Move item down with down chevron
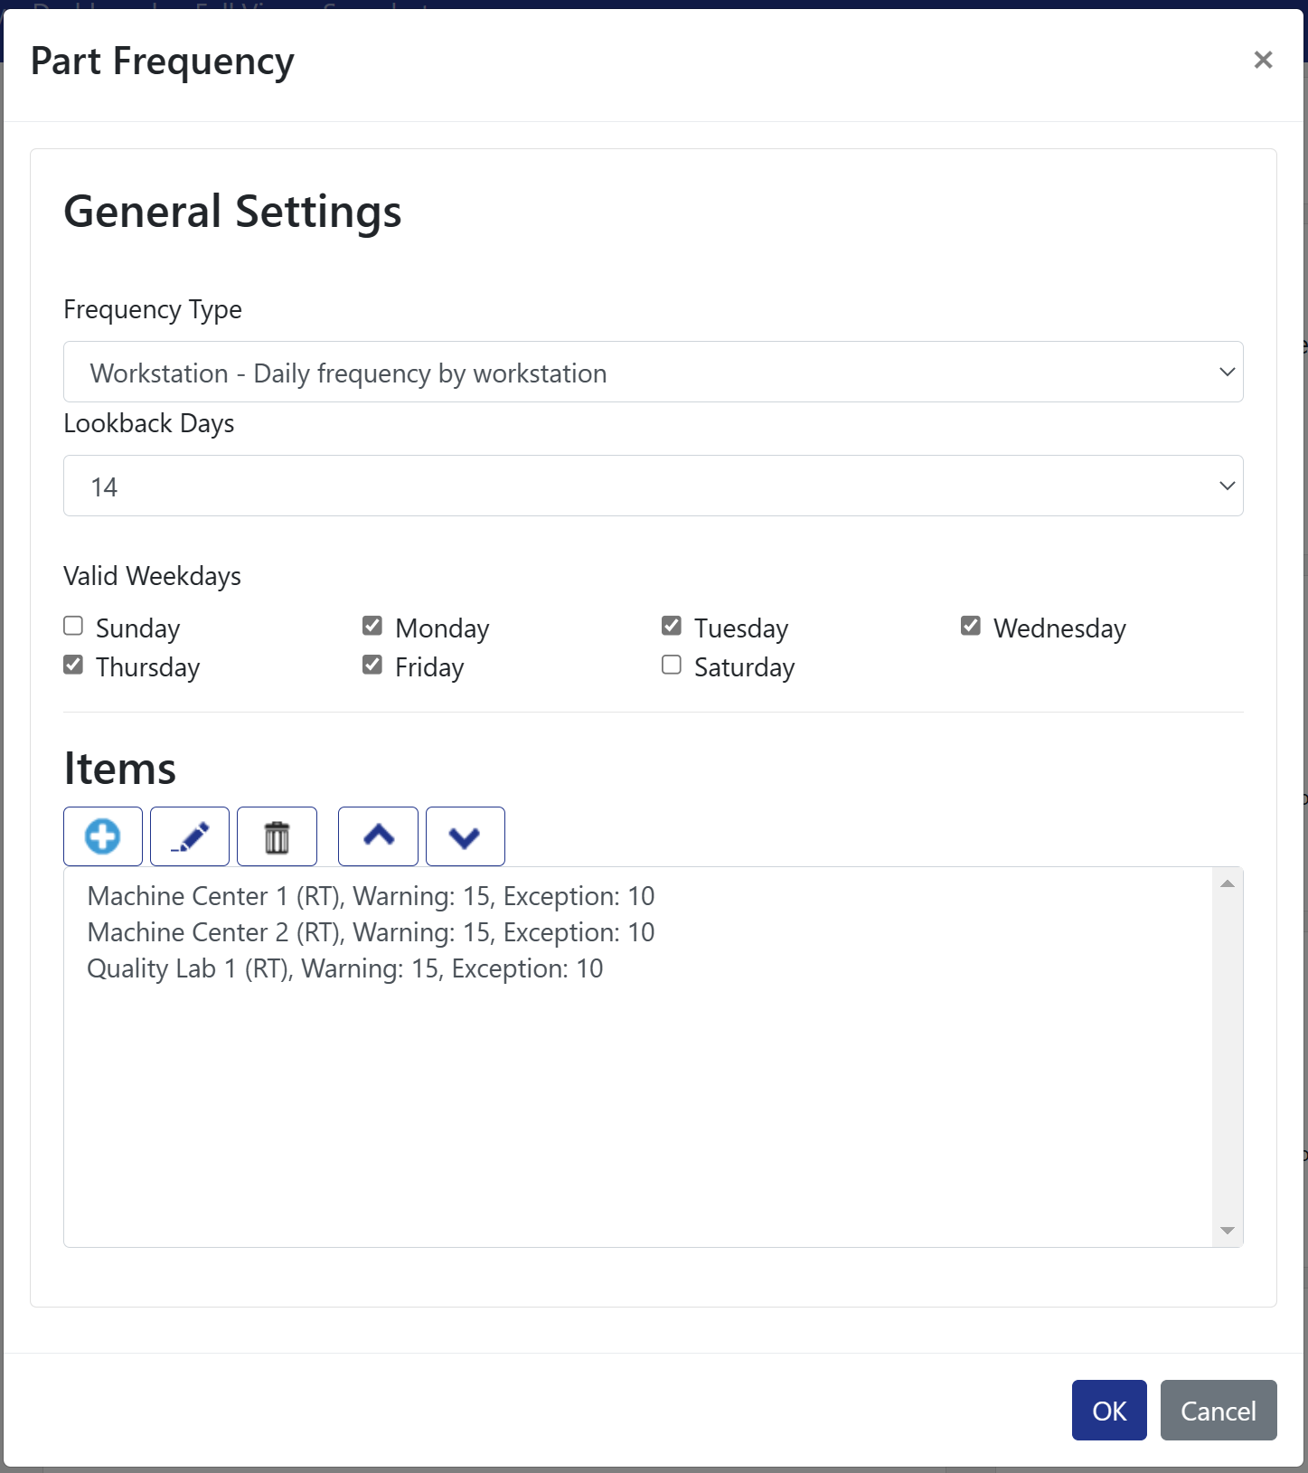 tap(465, 836)
